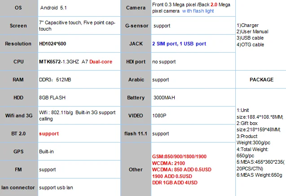Select the JACK label cell
Image resolution: width=286 pixels, height=196 pixels.
(136, 44)
